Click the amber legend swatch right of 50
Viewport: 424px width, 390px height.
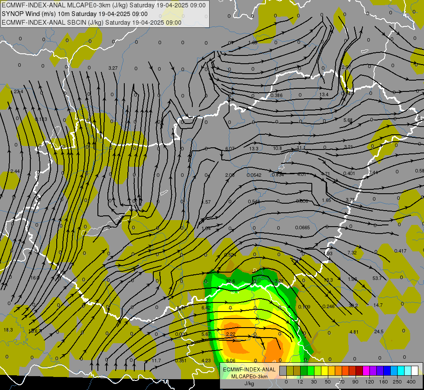click(331, 370)
